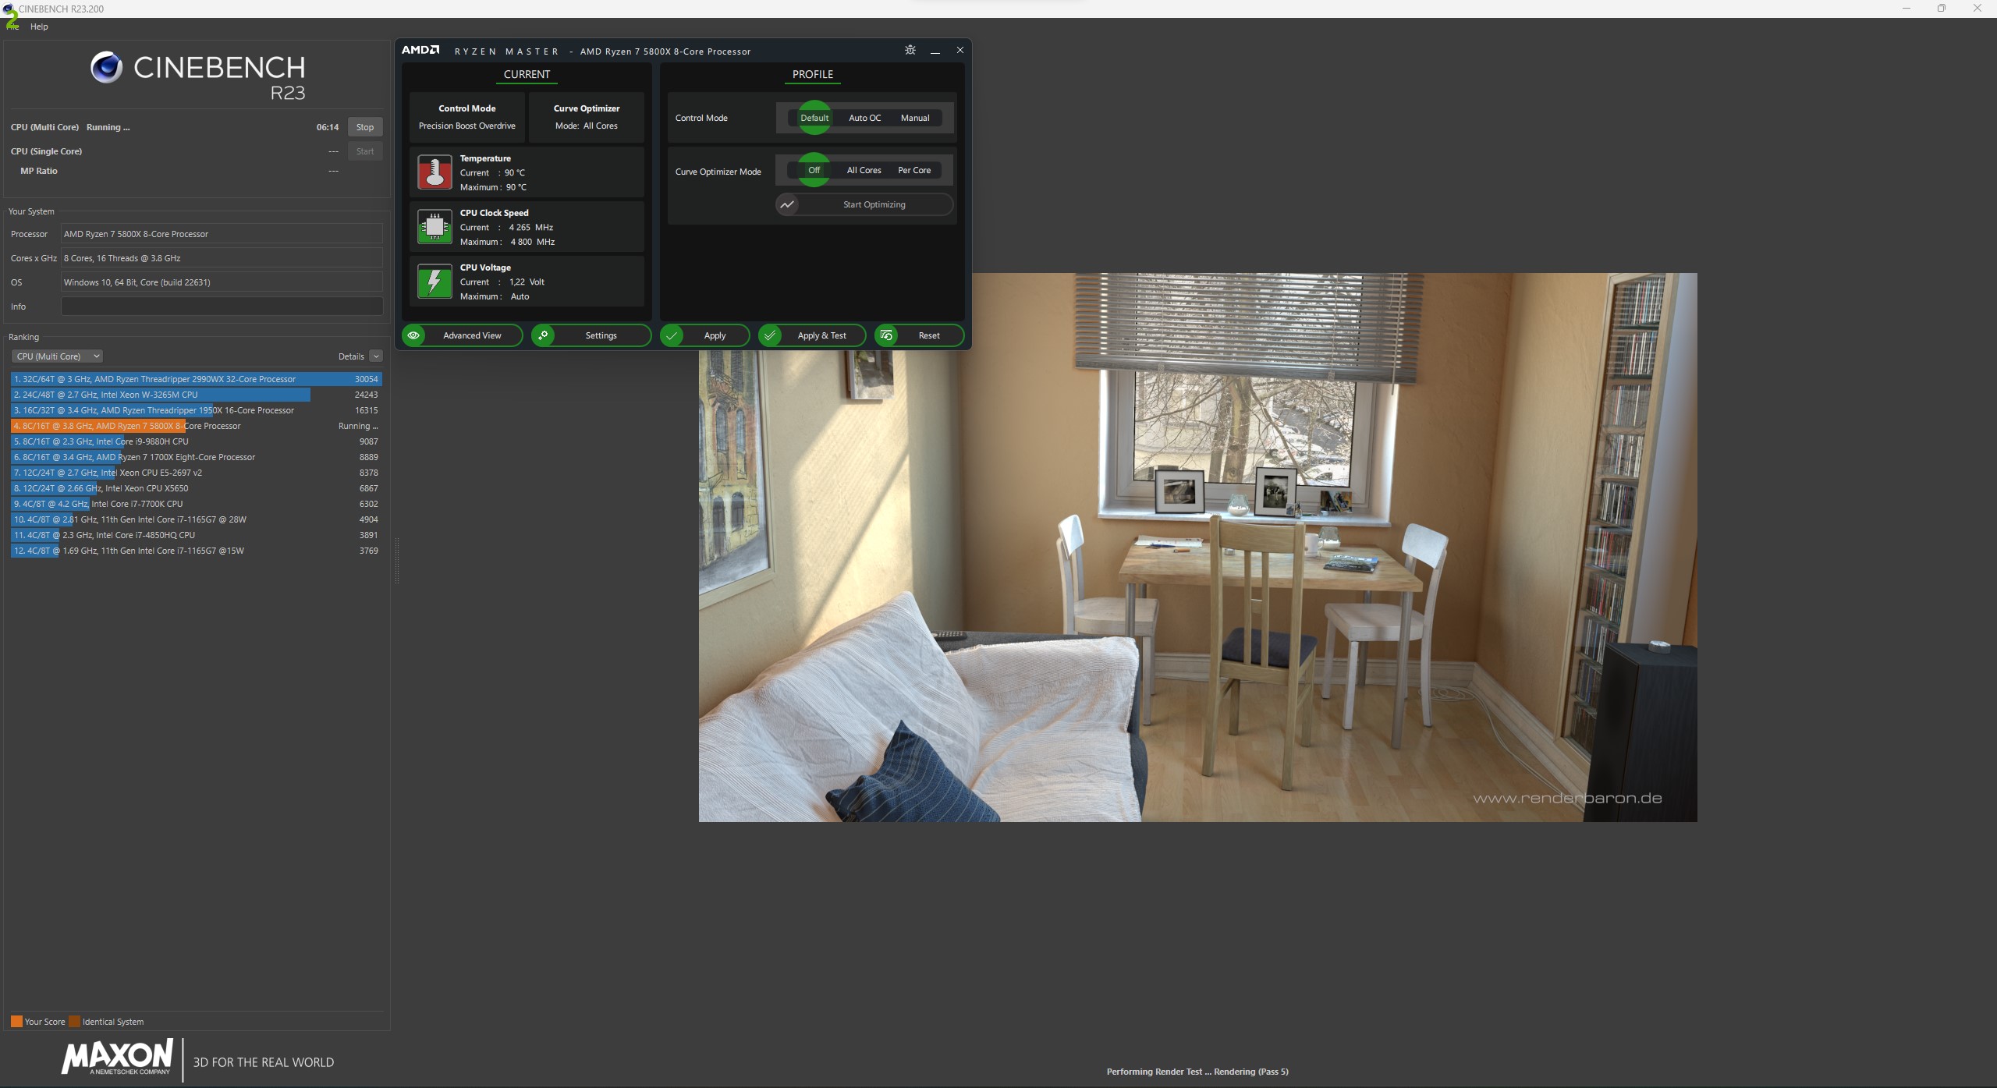
Task: Expand the ranking Details arrow
Action: coord(376,356)
